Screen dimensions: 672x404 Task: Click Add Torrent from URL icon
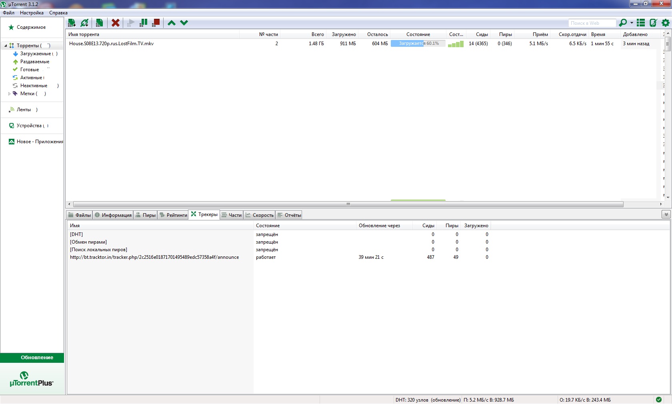[x=84, y=23]
